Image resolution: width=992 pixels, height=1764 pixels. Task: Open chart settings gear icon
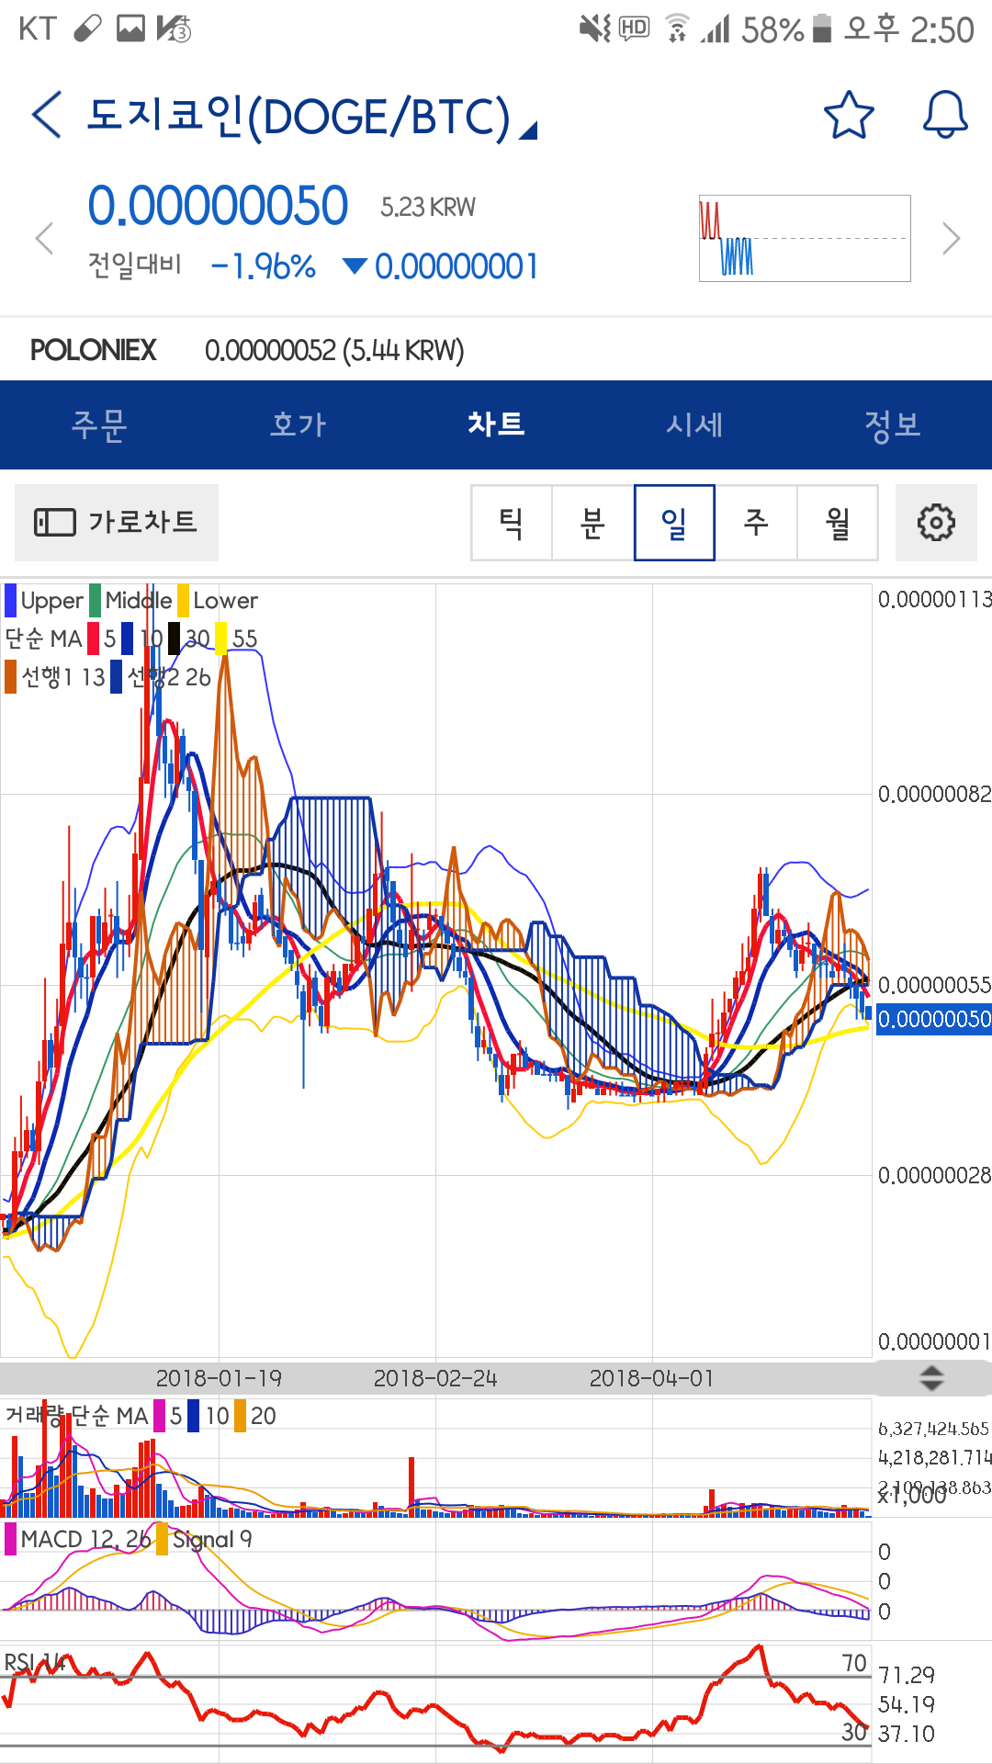coord(936,523)
